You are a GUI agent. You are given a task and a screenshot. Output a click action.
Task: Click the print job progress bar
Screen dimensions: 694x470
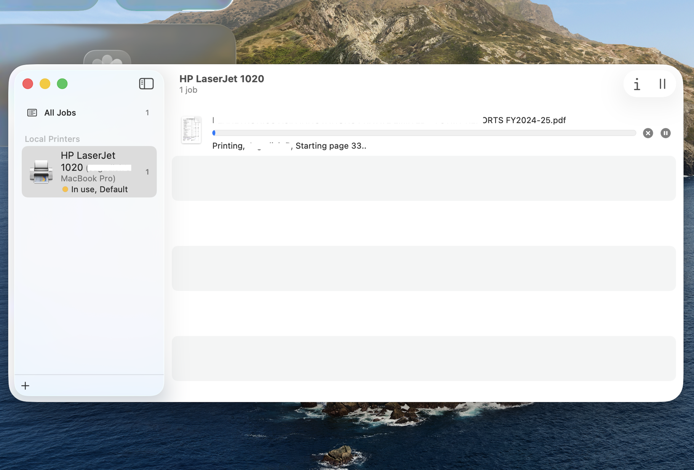tap(424, 133)
